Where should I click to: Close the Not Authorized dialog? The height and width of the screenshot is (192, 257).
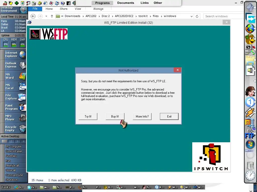(x=177, y=70)
